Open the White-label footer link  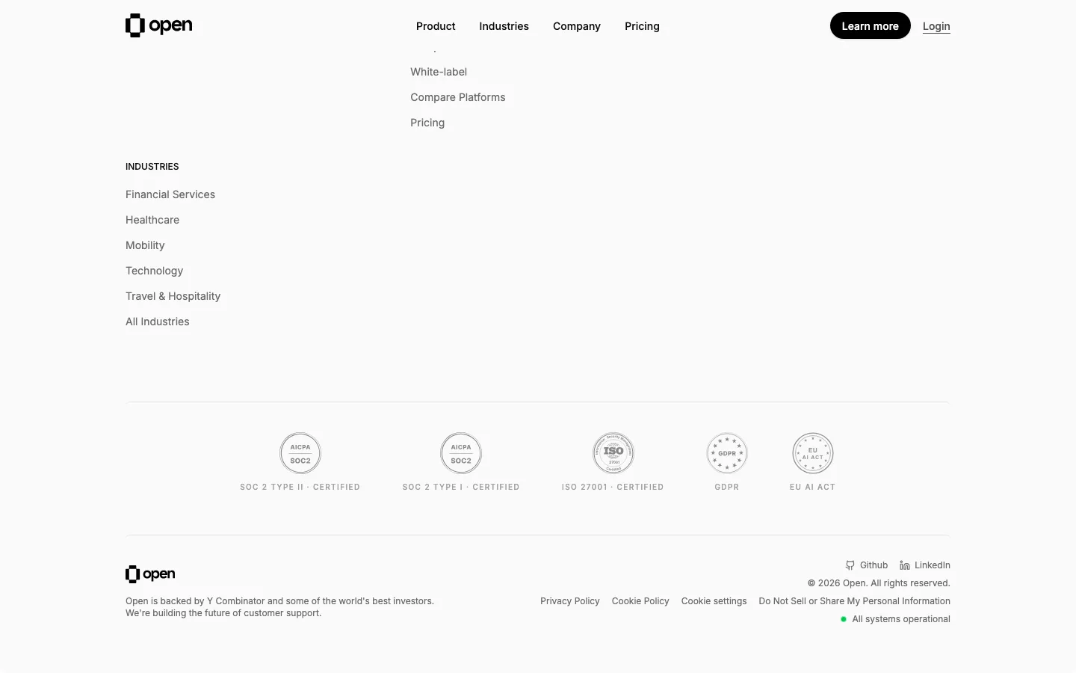(x=439, y=72)
